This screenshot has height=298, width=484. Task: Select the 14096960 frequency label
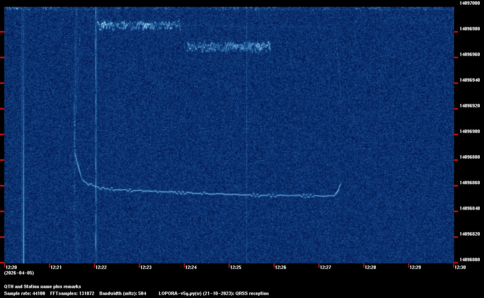click(x=470, y=54)
